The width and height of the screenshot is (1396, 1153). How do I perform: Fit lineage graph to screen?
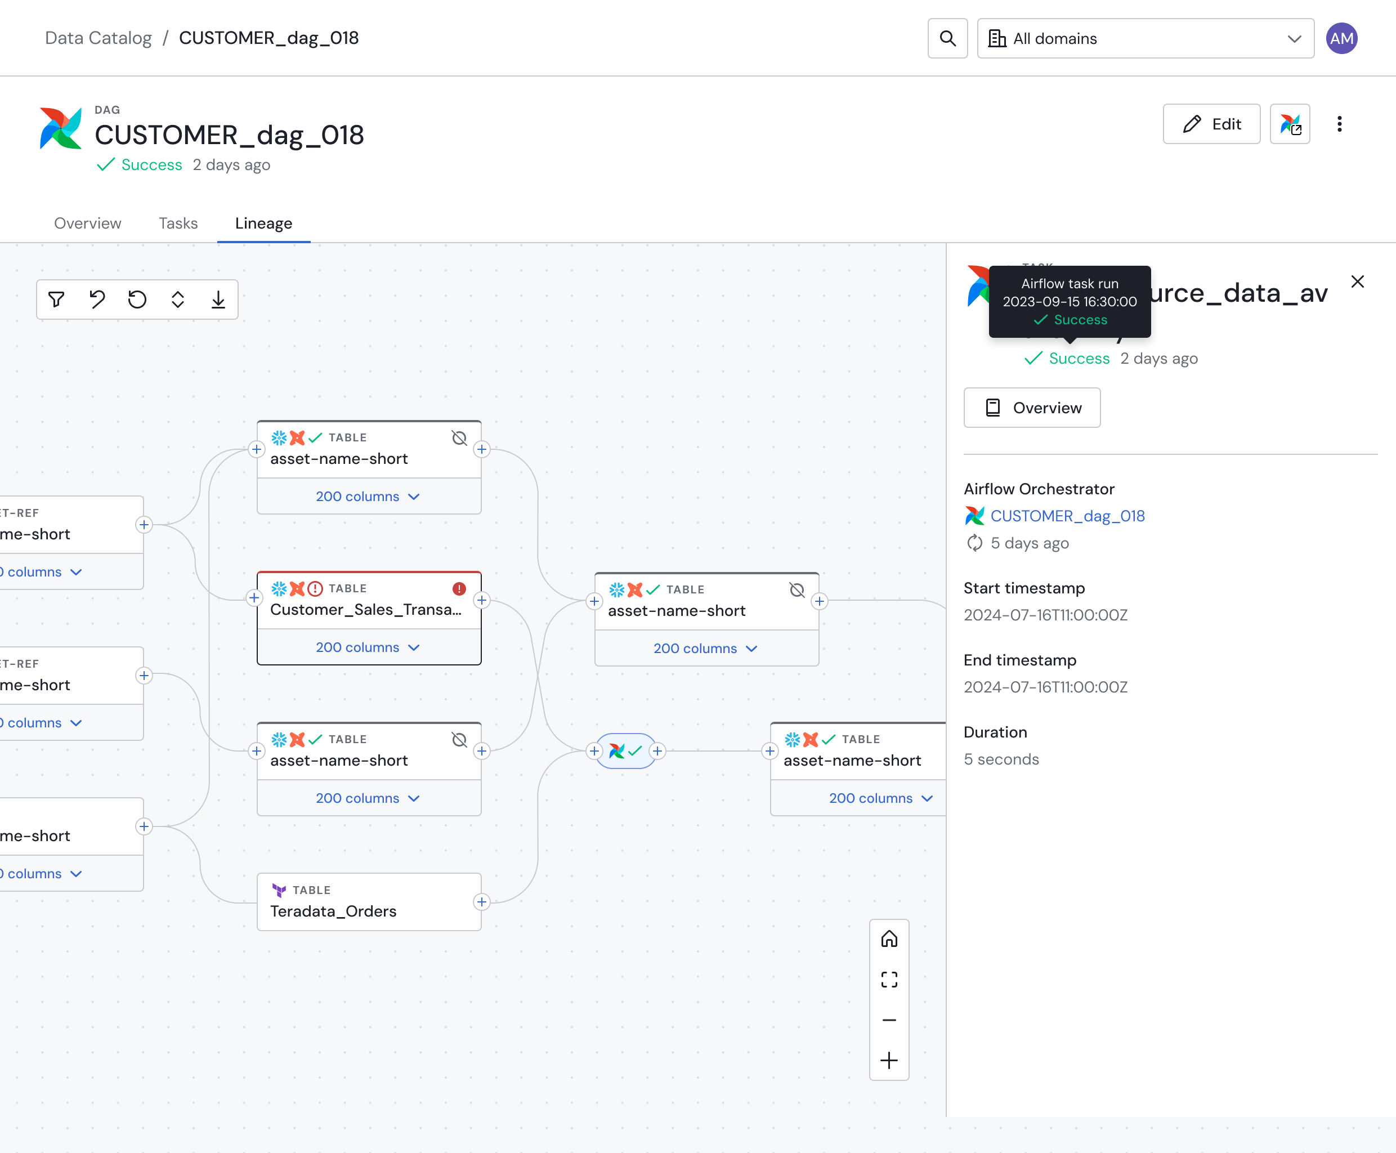click(889, 980)
